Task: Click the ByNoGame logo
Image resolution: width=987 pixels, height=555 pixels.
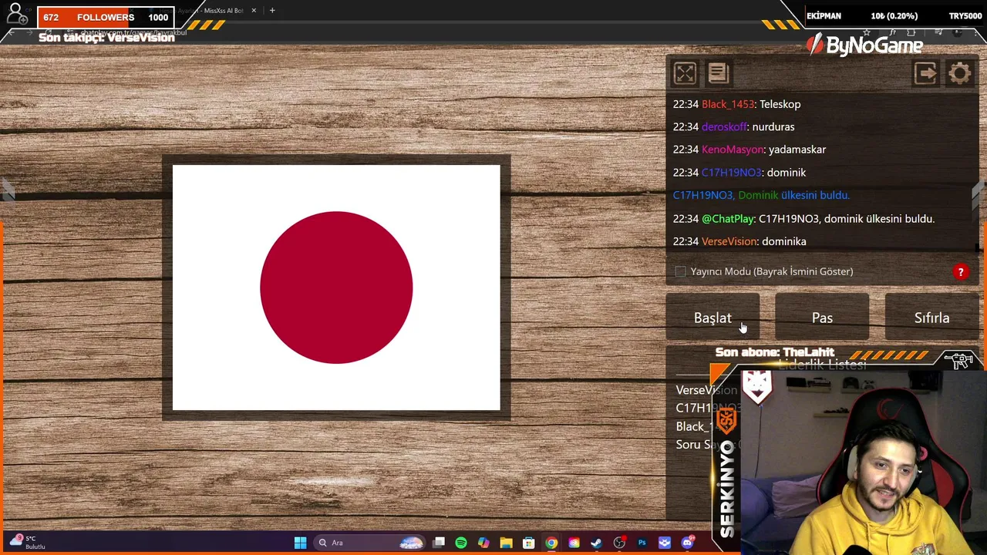Action: 864,45
